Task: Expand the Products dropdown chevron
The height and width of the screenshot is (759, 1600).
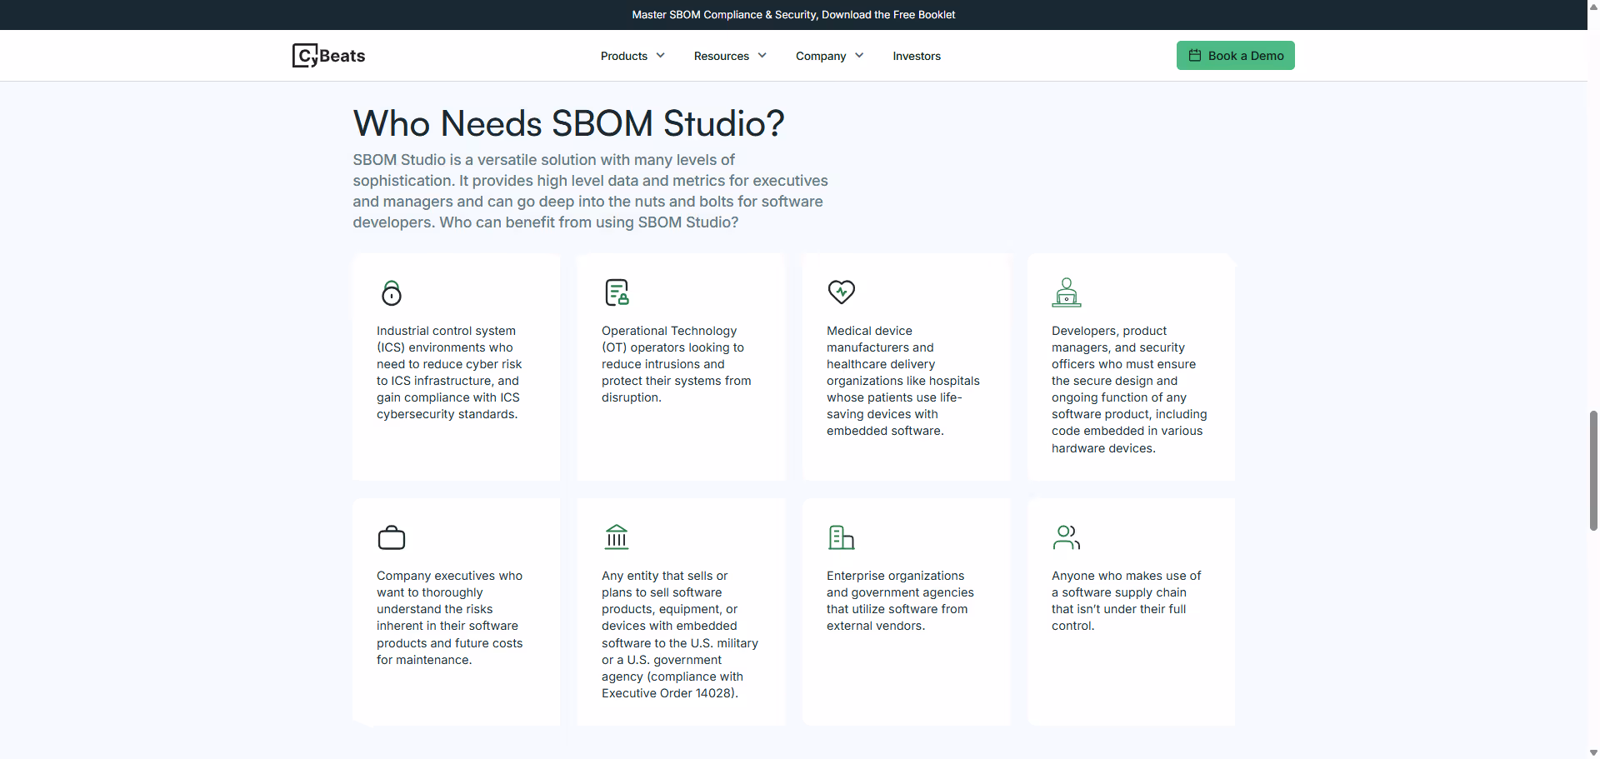Action: click(661, 56)
